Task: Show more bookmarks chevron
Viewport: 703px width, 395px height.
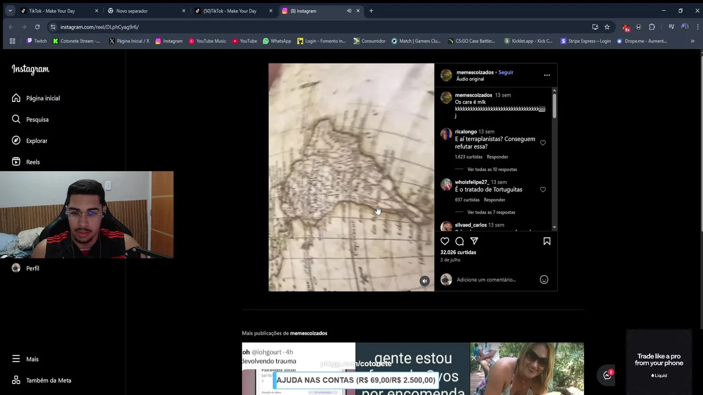Action: pos(693,41)
